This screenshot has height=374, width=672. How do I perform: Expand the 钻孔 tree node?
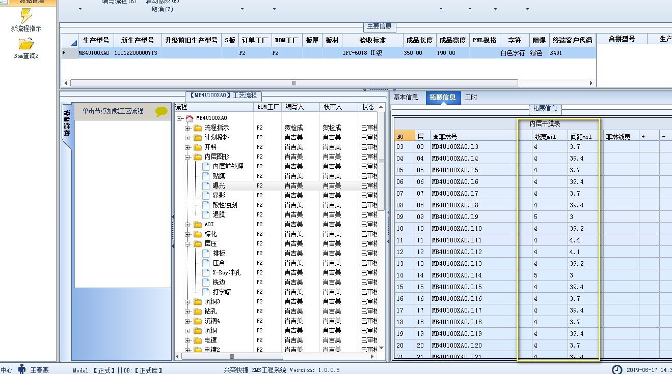point(187,311)
